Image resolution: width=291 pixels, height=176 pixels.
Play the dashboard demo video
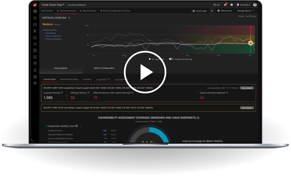[144, 73]
